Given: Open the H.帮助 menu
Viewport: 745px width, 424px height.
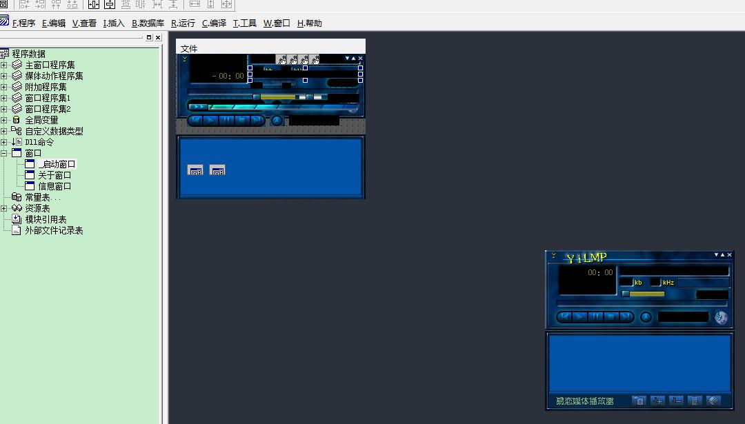Looking at the screenshot, I should click(x=309, y=23).
